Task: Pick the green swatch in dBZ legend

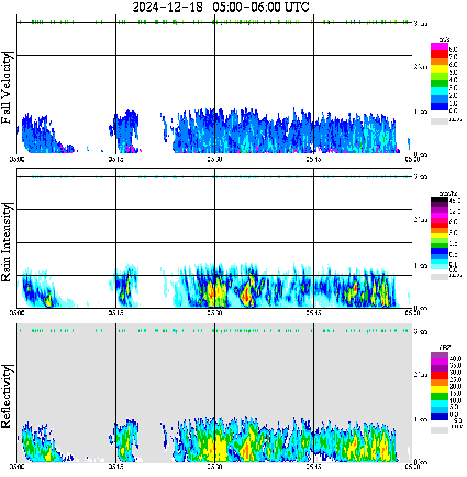Action: (439, 396)
